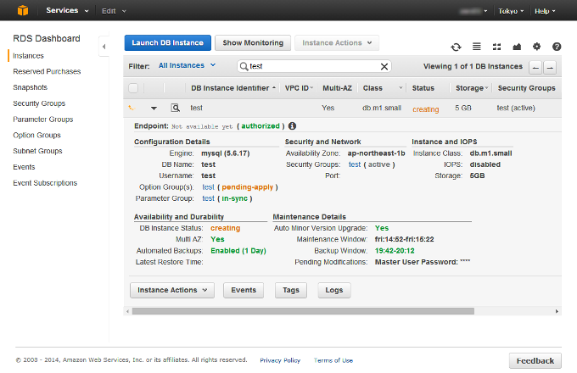
Task: Click the test (active) security group cell
Action: coord(516,108)
